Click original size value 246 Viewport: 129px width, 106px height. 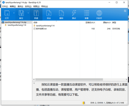(109, 29)
